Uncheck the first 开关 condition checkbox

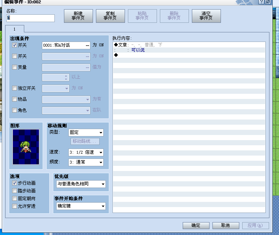pyautogui.click(x=14, y=45)
